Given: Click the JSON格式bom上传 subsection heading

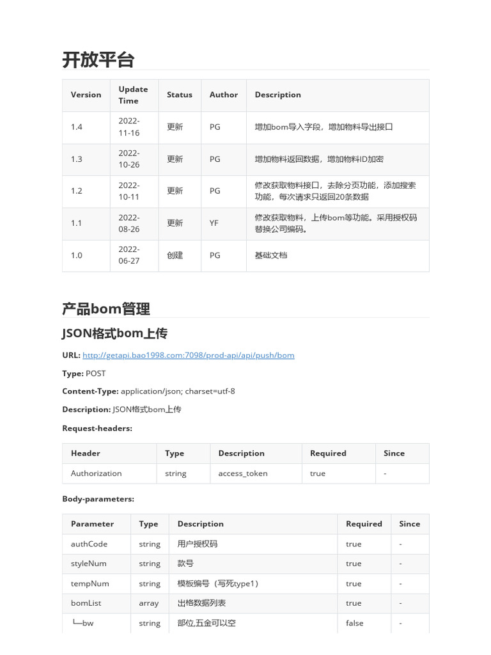Looking at the screenshot, I should (115, 333).
